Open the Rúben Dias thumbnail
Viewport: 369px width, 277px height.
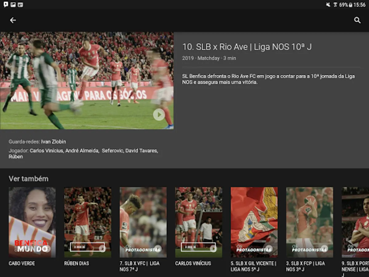click(88, 222)
